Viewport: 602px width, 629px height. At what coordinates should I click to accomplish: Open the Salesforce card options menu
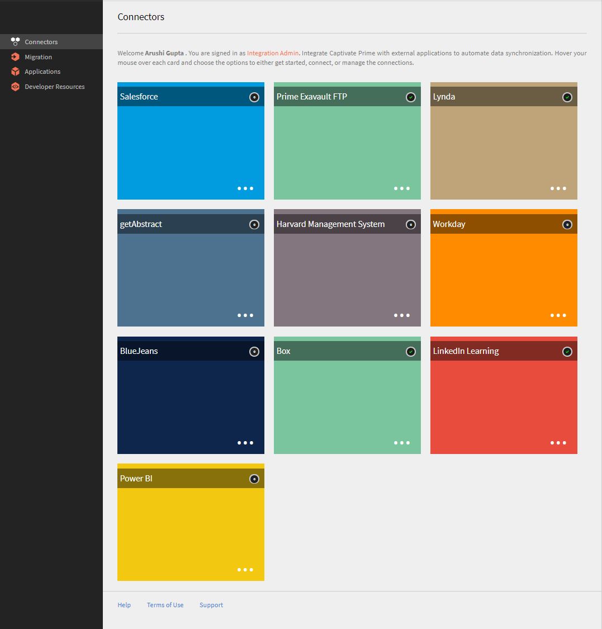tap(245, 188)
